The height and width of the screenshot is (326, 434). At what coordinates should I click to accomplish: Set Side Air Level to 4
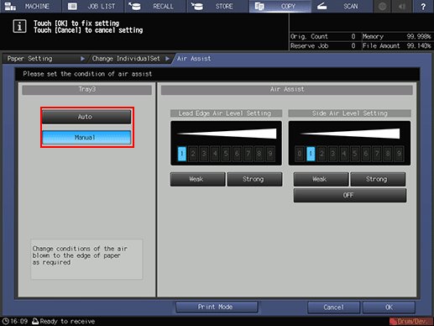[x=344, y=154]
